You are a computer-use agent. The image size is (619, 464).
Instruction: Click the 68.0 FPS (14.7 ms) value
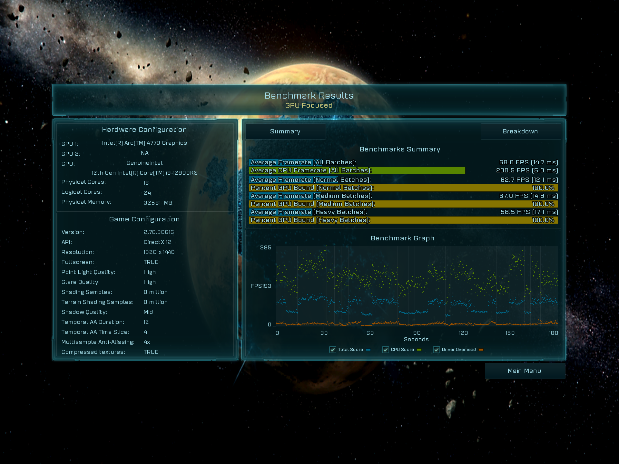click(x=529, y=162)
